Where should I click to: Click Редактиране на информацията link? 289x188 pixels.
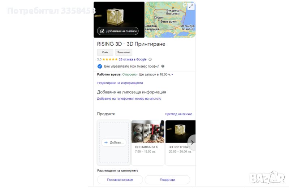click(120, 83)
